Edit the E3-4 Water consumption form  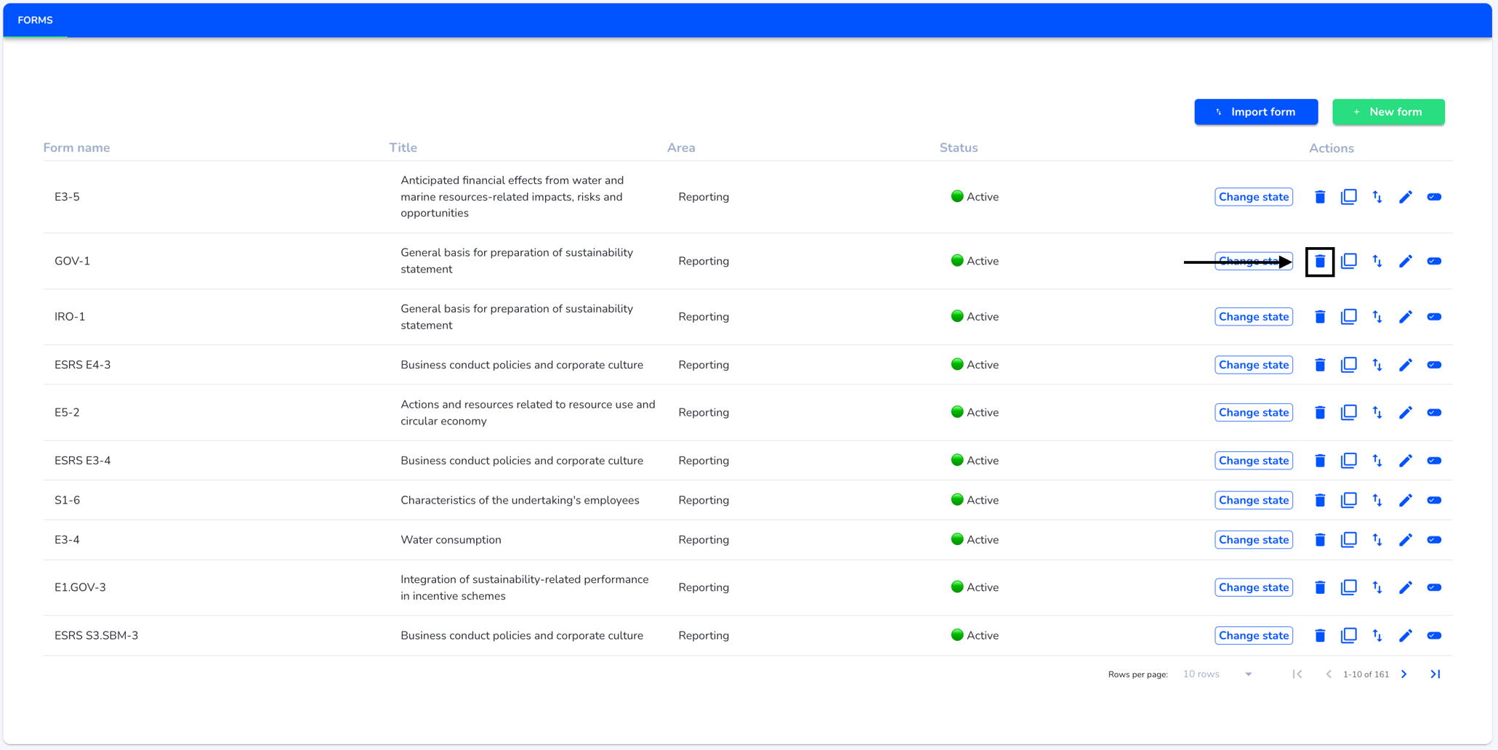pyautogui.click(x=1406, y=540)
